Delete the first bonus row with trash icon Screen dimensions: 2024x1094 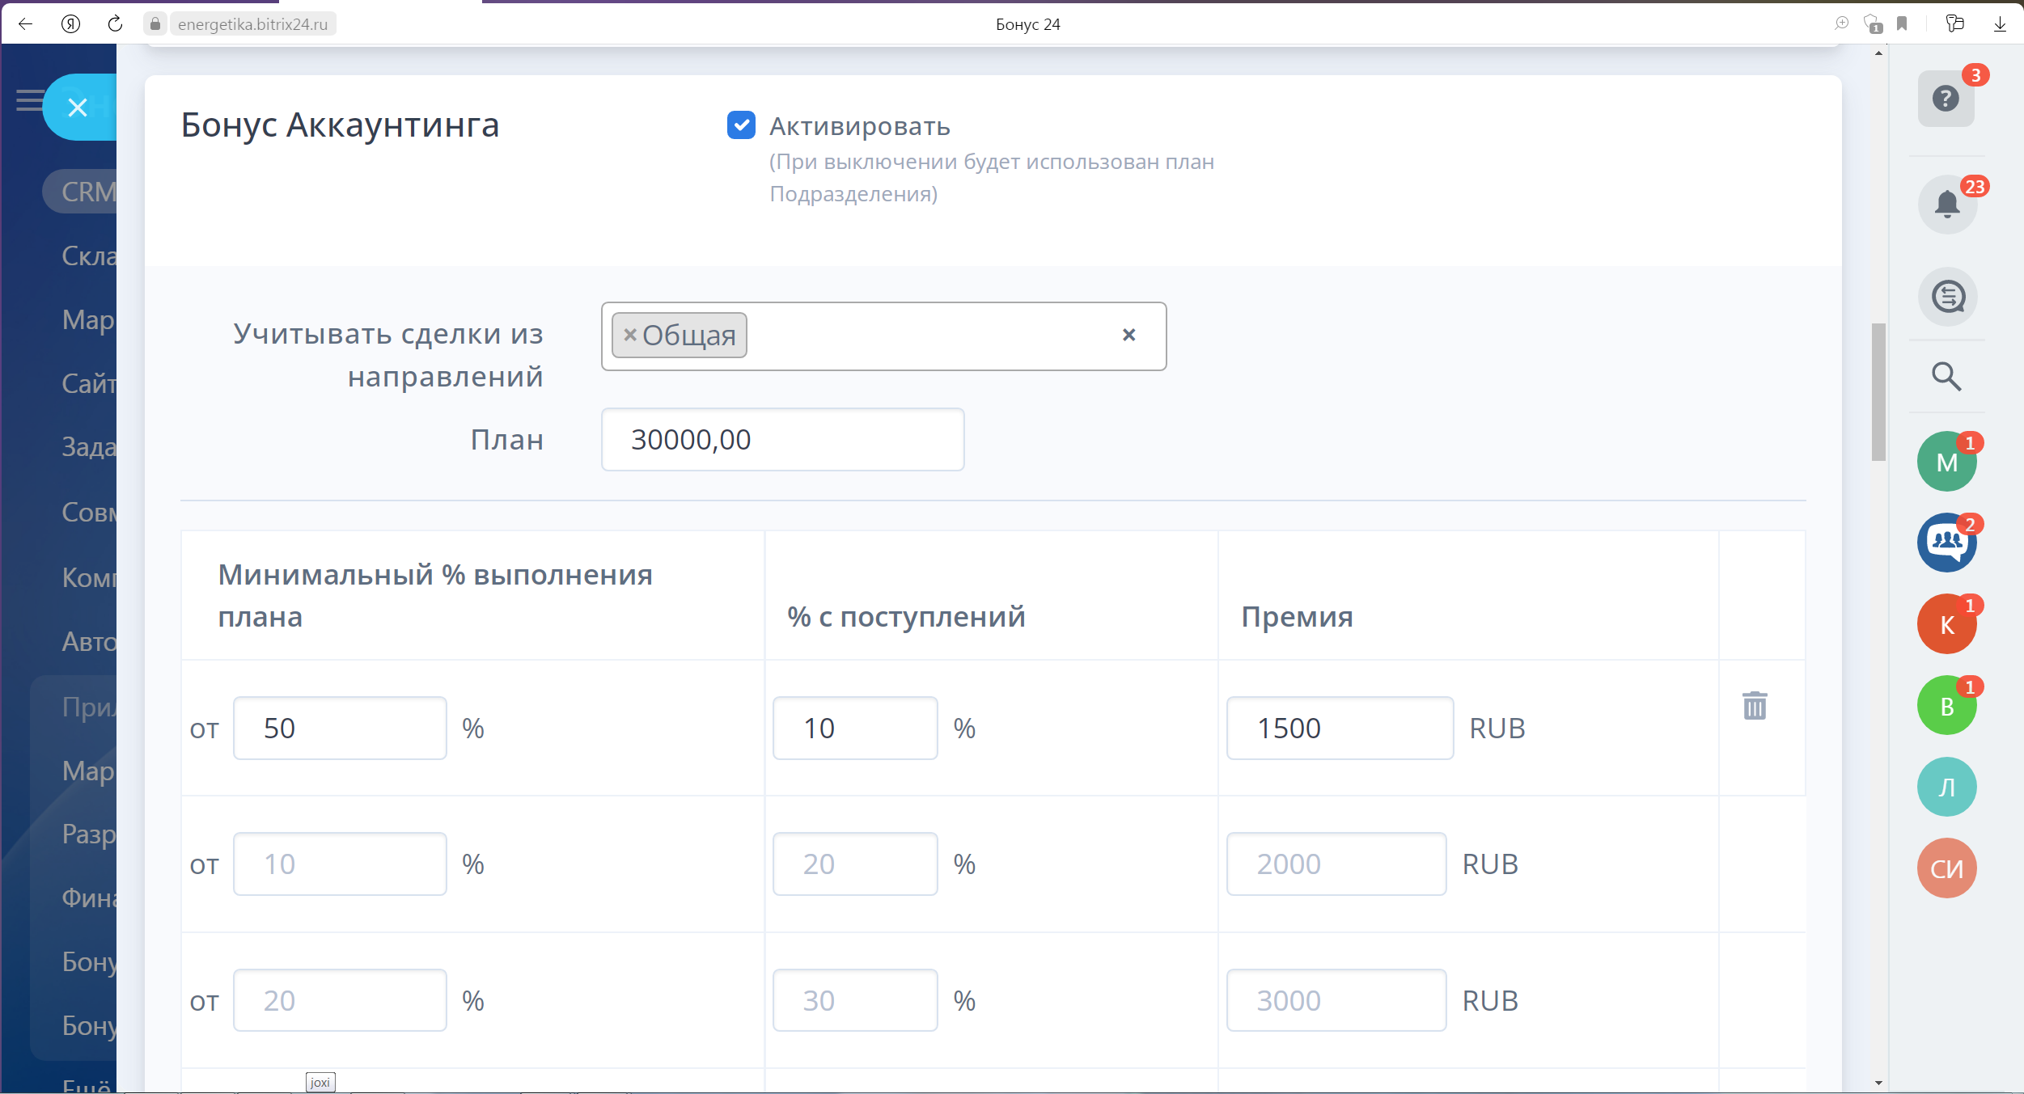pyautogui.click(x=1754, y=706)
